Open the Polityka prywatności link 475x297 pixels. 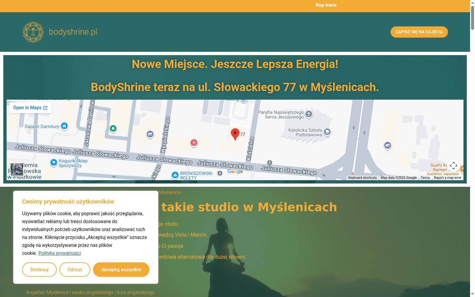59,253
